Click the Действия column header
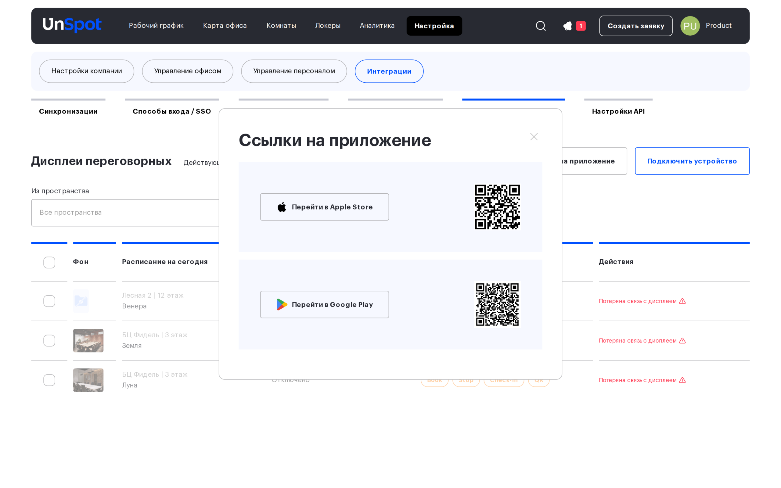Screen dimensions: 781x488 click(616, 262)
